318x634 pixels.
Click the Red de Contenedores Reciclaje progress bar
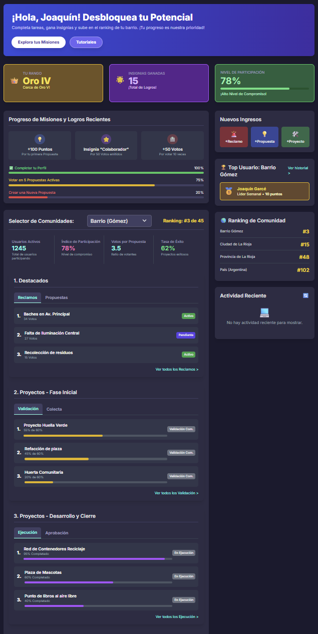(98, 559)
